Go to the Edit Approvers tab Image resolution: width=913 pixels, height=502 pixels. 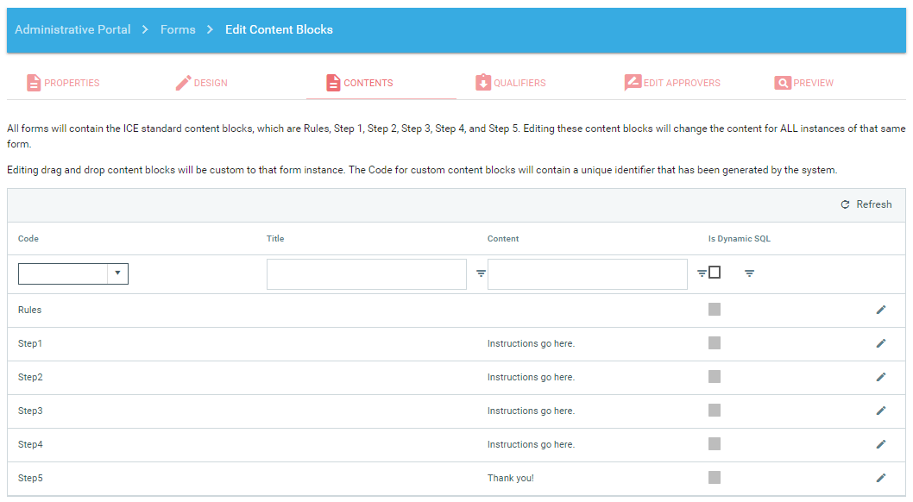click(672, 83)
